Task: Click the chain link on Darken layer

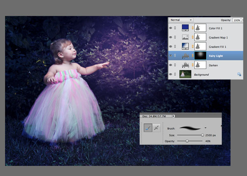Action: click(x=193, y=65)
